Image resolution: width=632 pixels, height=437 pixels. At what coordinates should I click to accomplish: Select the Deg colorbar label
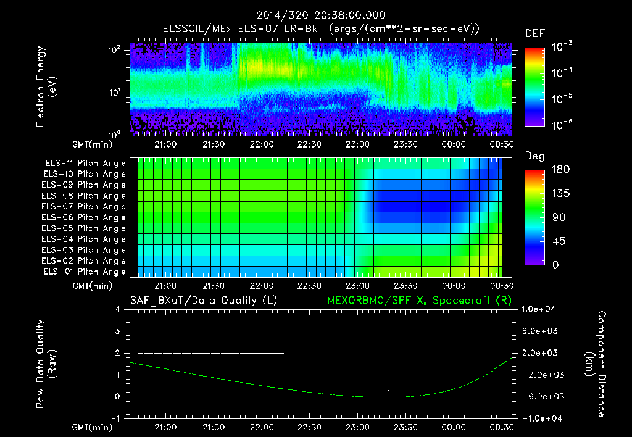pyautogui.click(x=535, y=156)
